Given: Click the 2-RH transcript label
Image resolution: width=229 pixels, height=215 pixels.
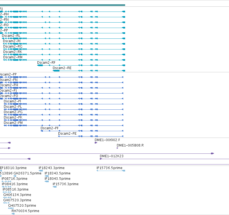Looking at the screenshot, I should tap(4, 14).
